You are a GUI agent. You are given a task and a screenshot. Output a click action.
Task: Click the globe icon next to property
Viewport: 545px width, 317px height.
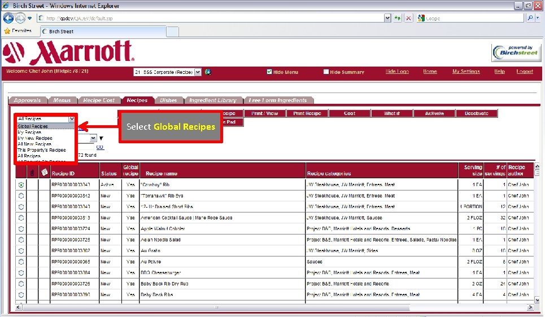tap(208, 72)
